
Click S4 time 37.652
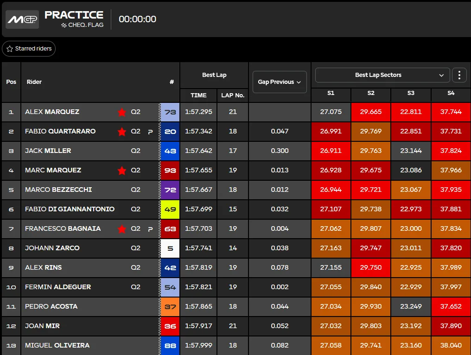pos(451,307)
